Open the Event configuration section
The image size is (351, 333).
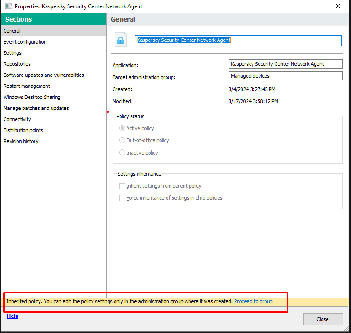54,42
